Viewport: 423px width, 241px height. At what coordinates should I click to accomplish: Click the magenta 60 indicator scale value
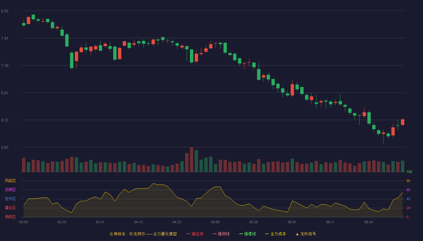pyautogui.click(x=408, y=190)
